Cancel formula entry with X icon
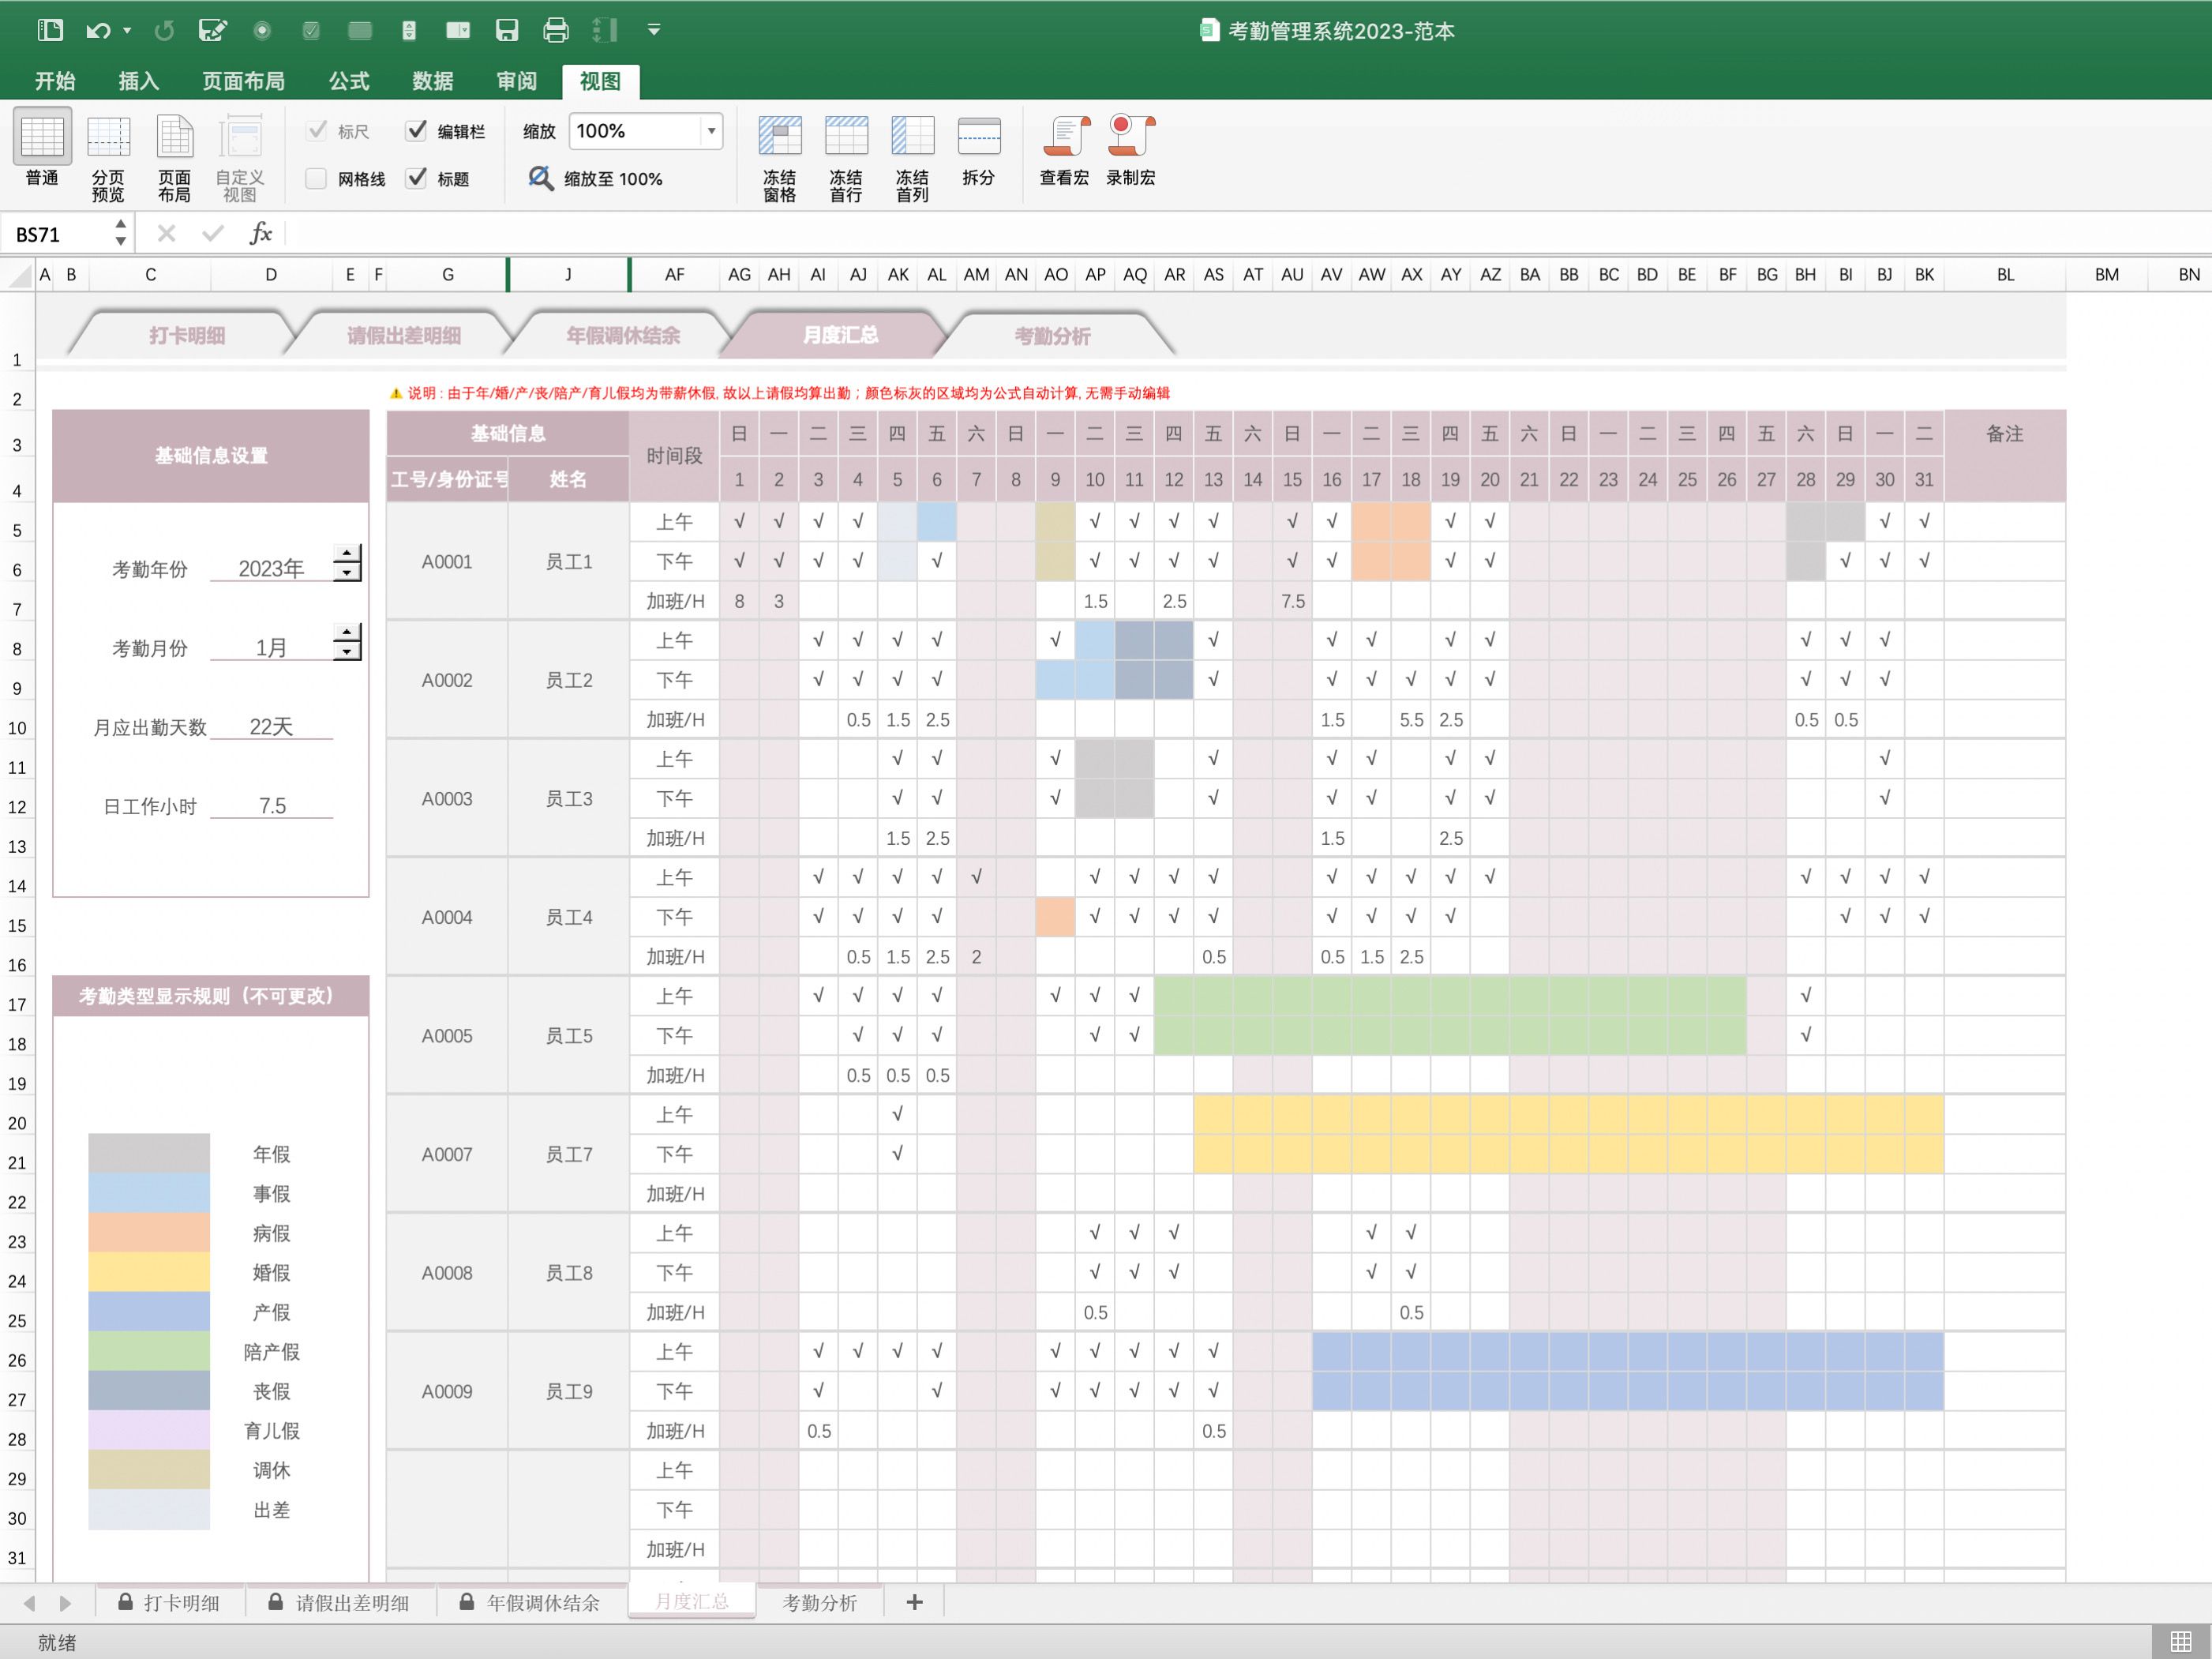 click(x=166, y=233)
